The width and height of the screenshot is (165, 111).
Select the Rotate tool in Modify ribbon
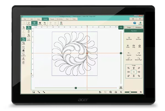point(29,23)
